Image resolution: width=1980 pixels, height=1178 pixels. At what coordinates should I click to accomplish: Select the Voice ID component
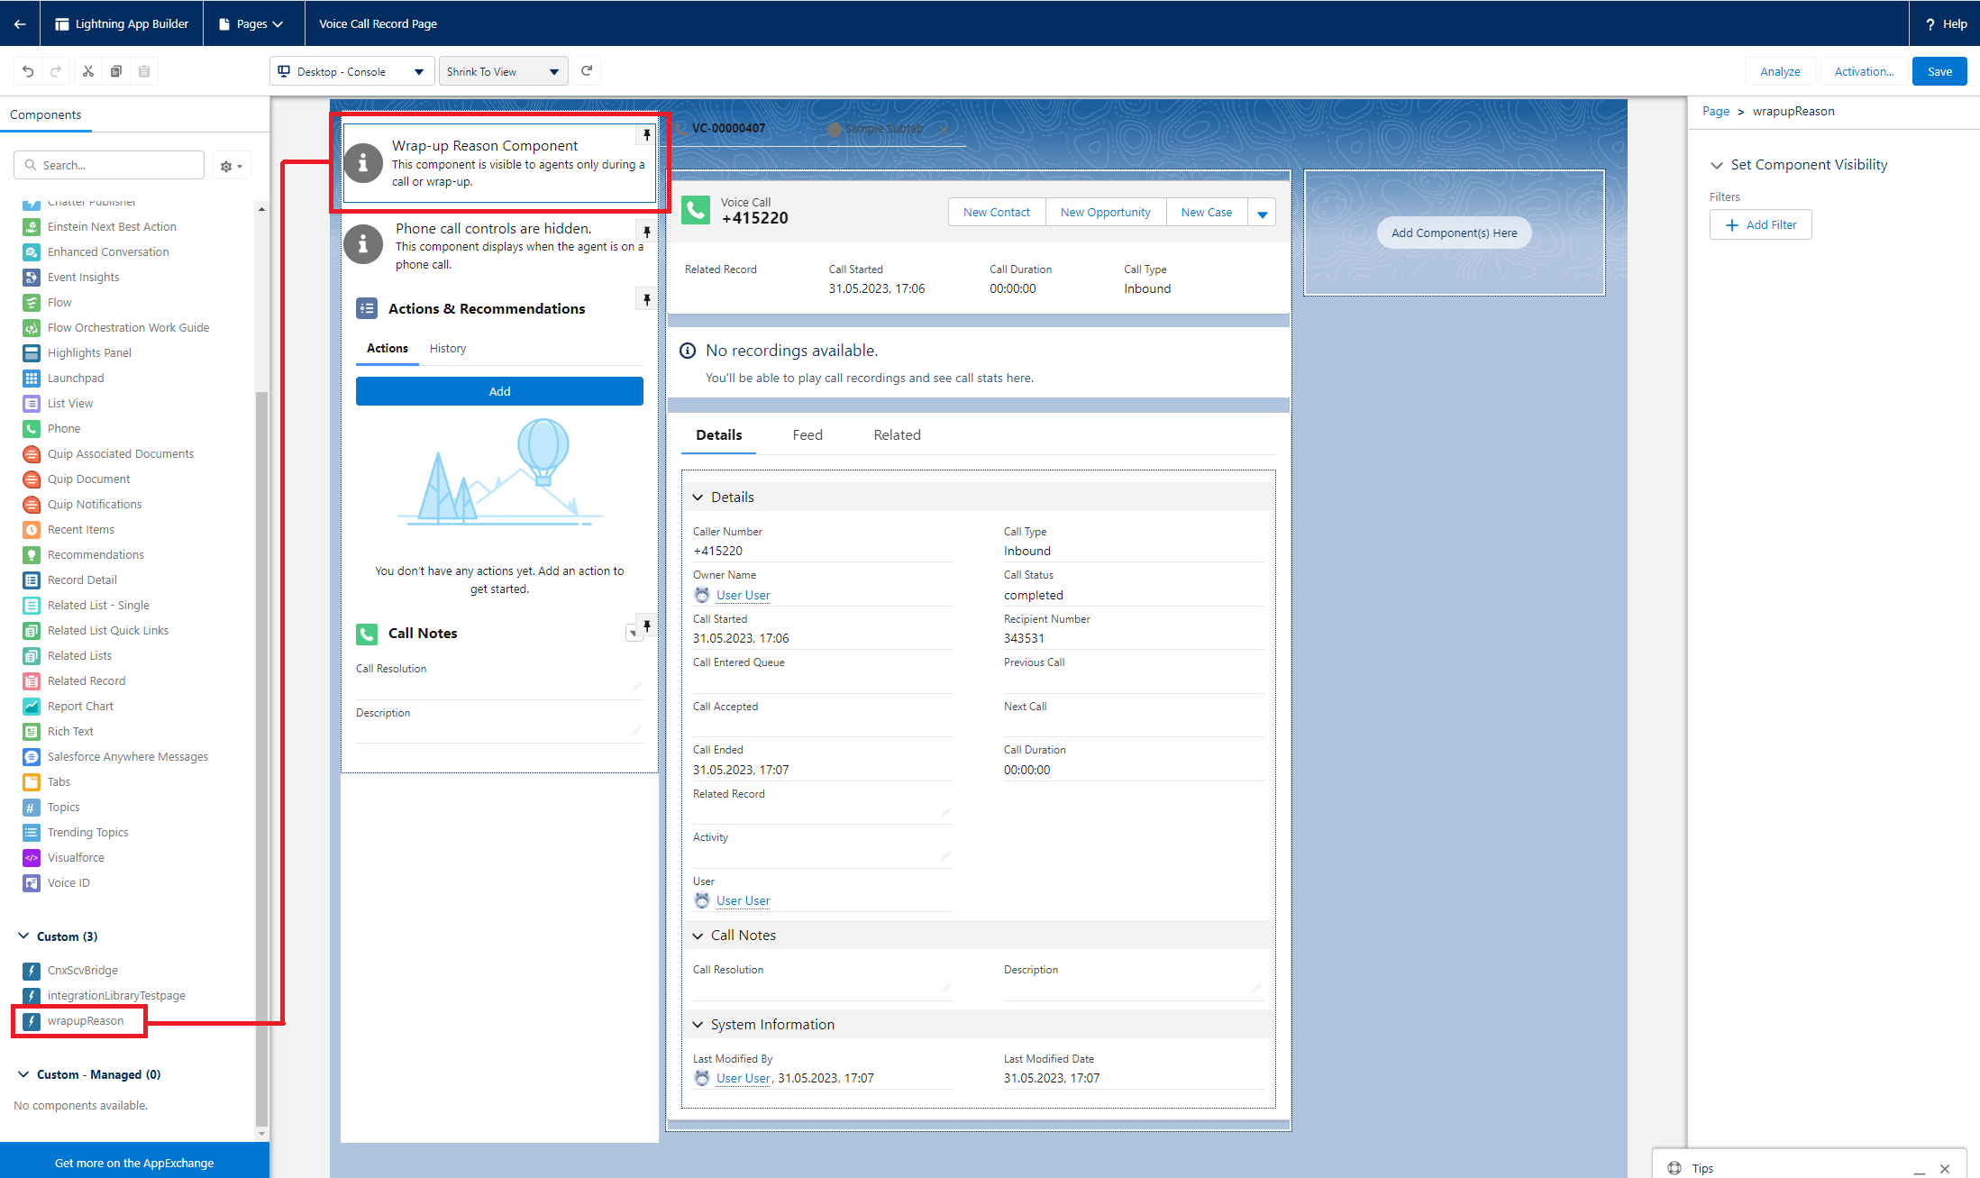(x=68, y=882)
